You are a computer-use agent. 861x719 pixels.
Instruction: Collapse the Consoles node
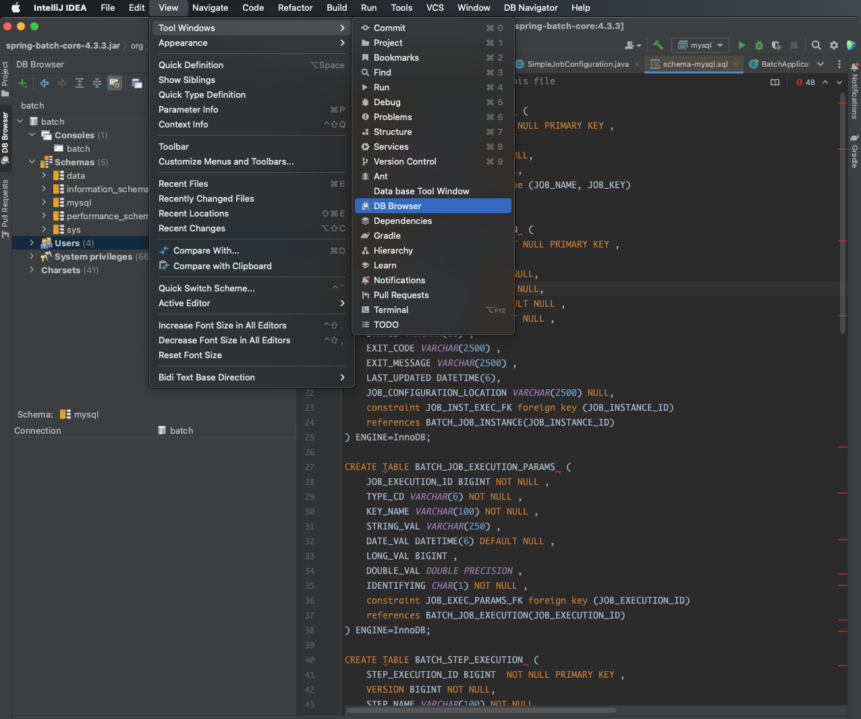(32, 135)
